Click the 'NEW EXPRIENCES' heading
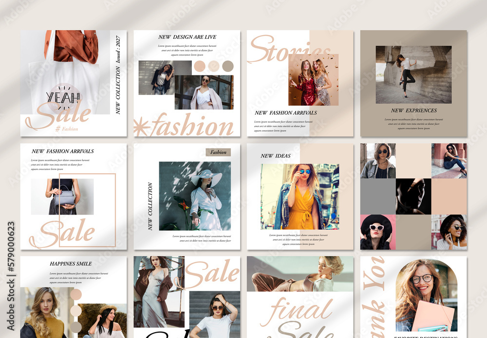 click(413, 110)
